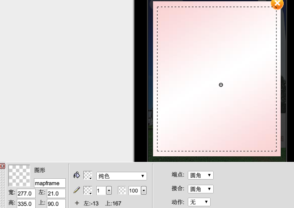Viewport: 294px width, 208px height.
Task: Click the height field showing 335.0
Action: click(26, 203)
